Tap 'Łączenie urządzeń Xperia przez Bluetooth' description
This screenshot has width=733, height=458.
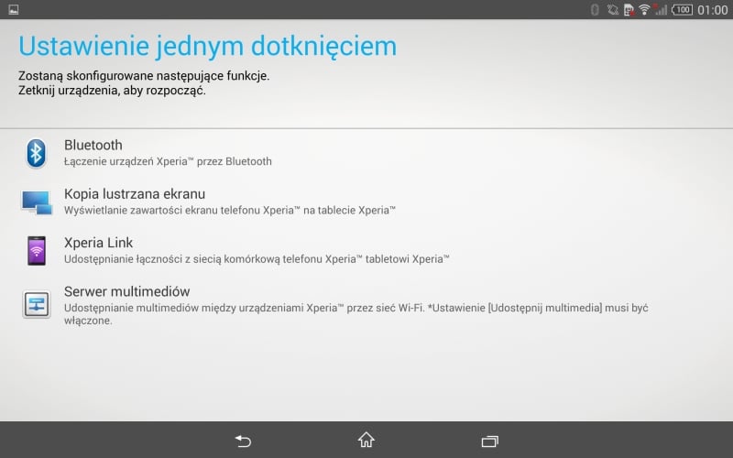[168, 161]
